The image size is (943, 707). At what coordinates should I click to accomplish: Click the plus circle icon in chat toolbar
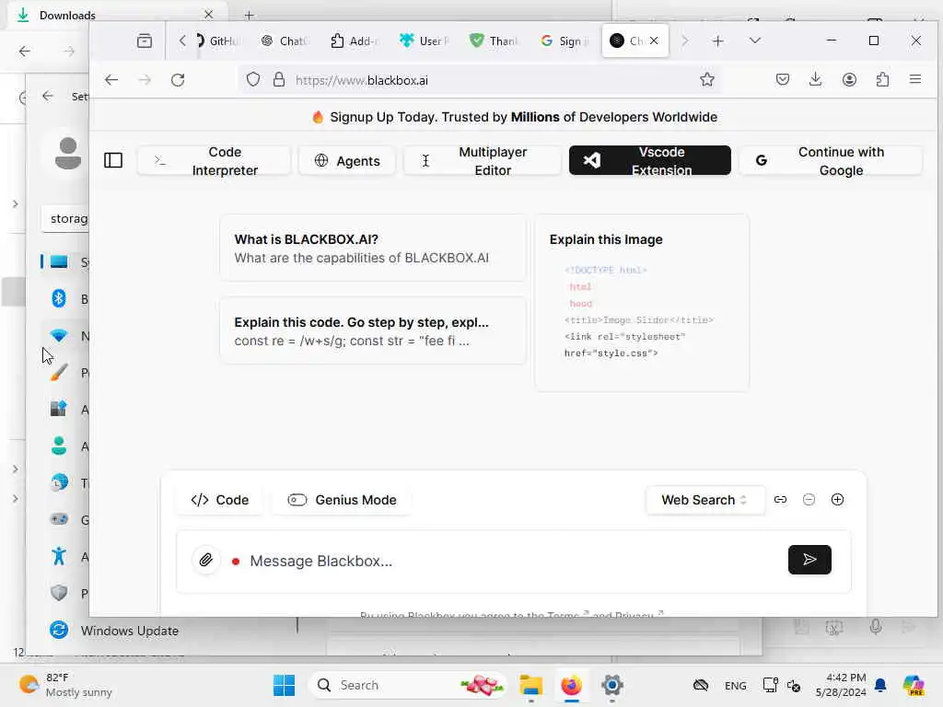click(837, 500)
